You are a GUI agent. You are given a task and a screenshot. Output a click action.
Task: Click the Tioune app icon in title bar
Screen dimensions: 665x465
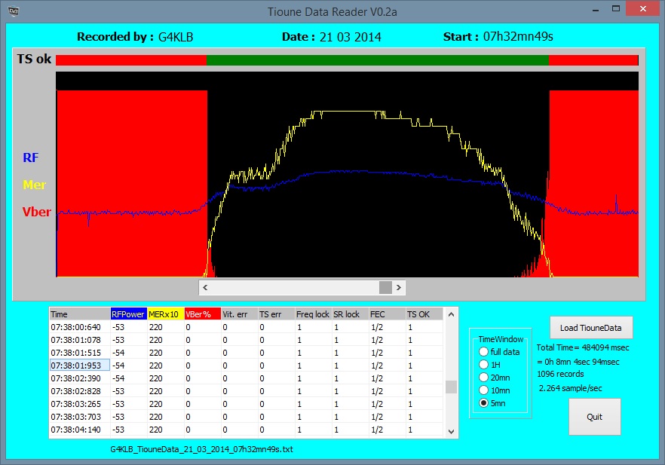pos(14,11)
